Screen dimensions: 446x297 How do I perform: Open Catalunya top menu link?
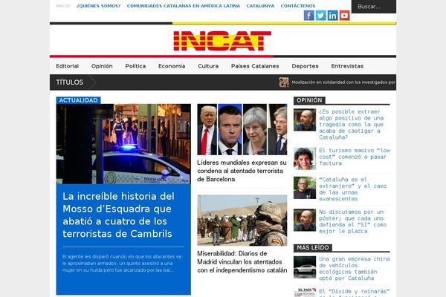[260, 6]
